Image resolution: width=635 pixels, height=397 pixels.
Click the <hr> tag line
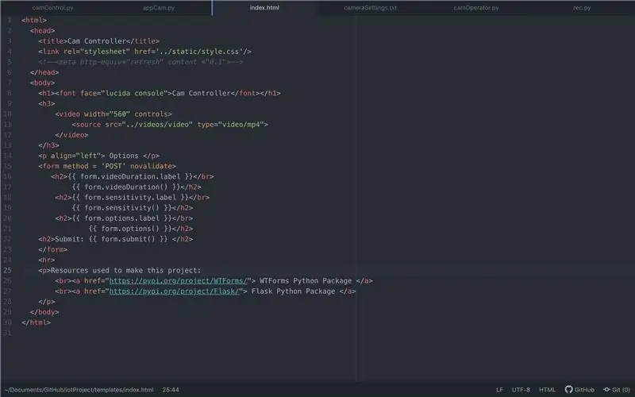(47, 260)
